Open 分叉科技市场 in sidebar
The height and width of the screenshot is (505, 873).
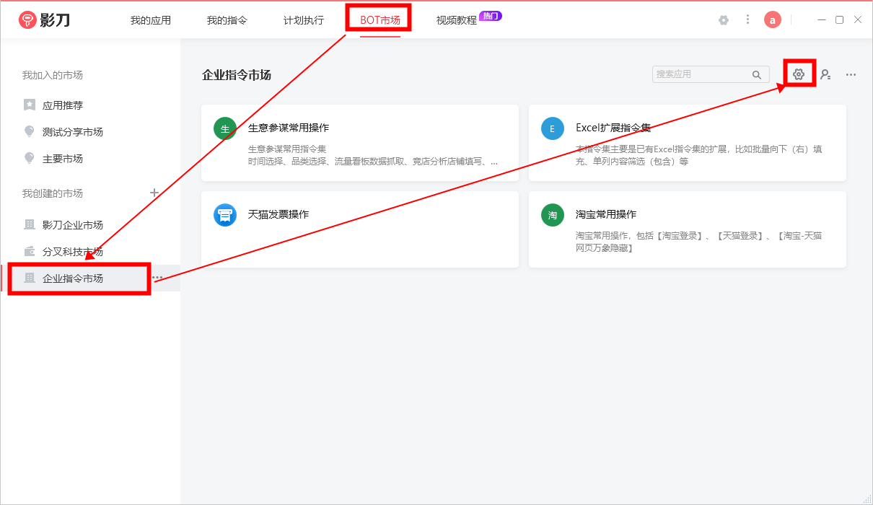[90, 252]
